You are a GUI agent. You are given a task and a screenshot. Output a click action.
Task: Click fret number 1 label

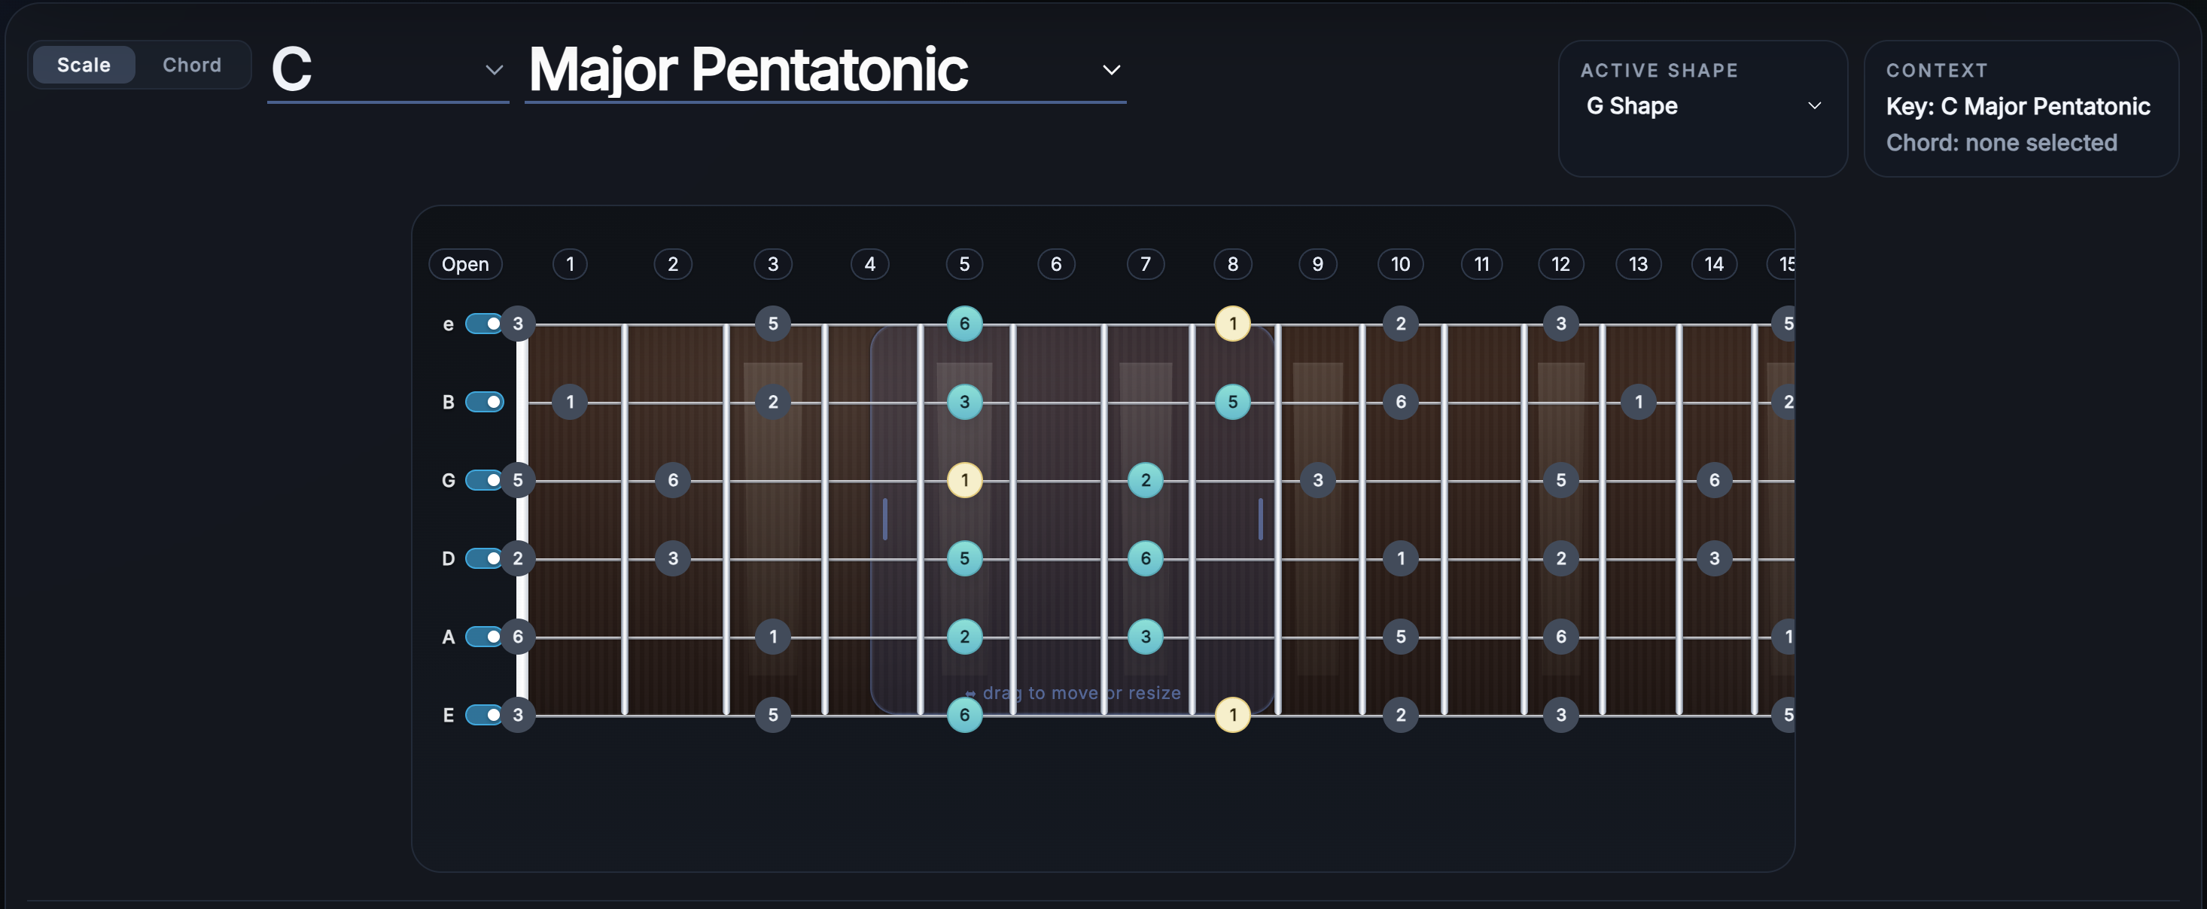[571, 264]
